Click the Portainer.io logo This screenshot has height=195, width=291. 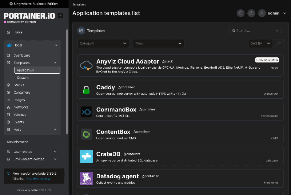(29, 16)
